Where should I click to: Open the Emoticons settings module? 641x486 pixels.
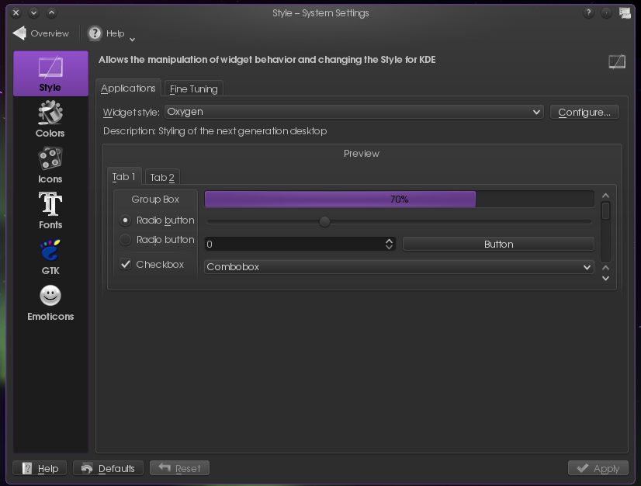(x=50, y=302)
